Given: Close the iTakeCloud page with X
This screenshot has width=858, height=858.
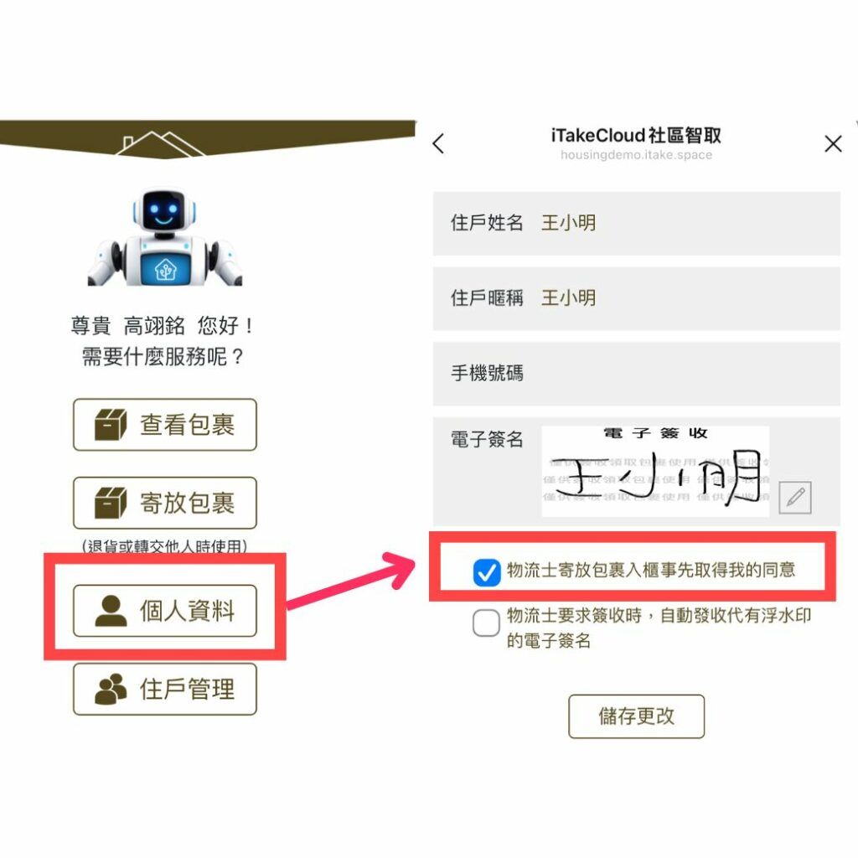Looking at the screenshot, I should [833, 144].
